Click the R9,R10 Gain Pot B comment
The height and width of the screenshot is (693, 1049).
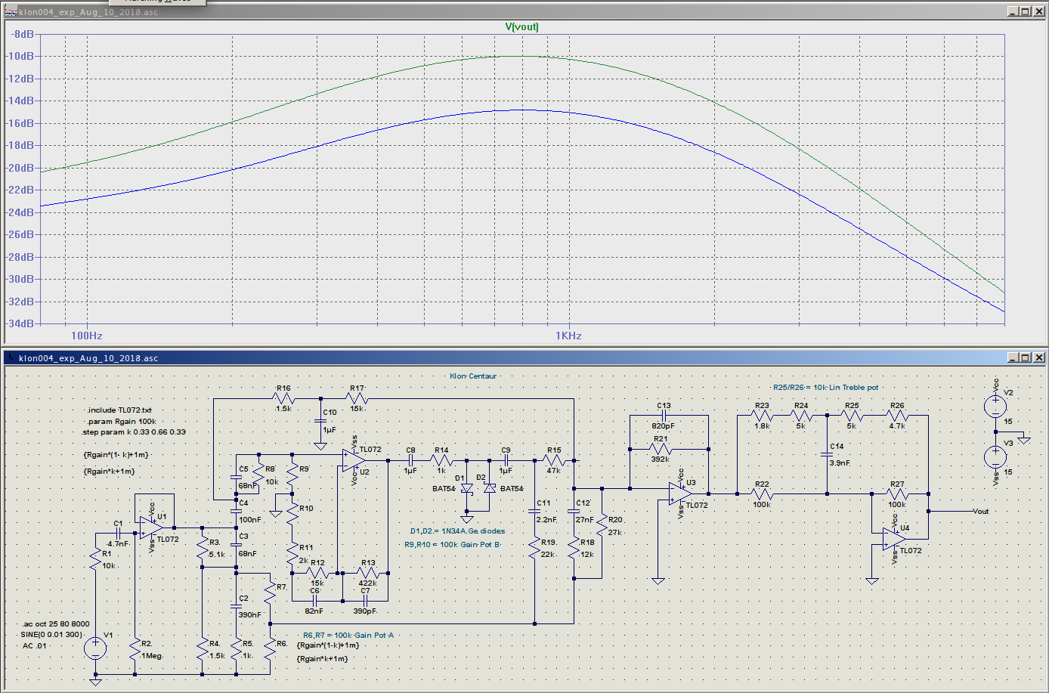tap(453, 545)
